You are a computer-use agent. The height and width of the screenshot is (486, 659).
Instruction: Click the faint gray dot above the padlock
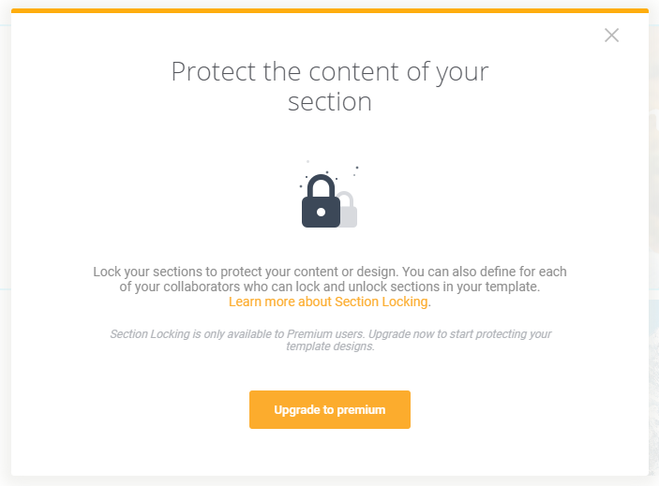[307, 161]
